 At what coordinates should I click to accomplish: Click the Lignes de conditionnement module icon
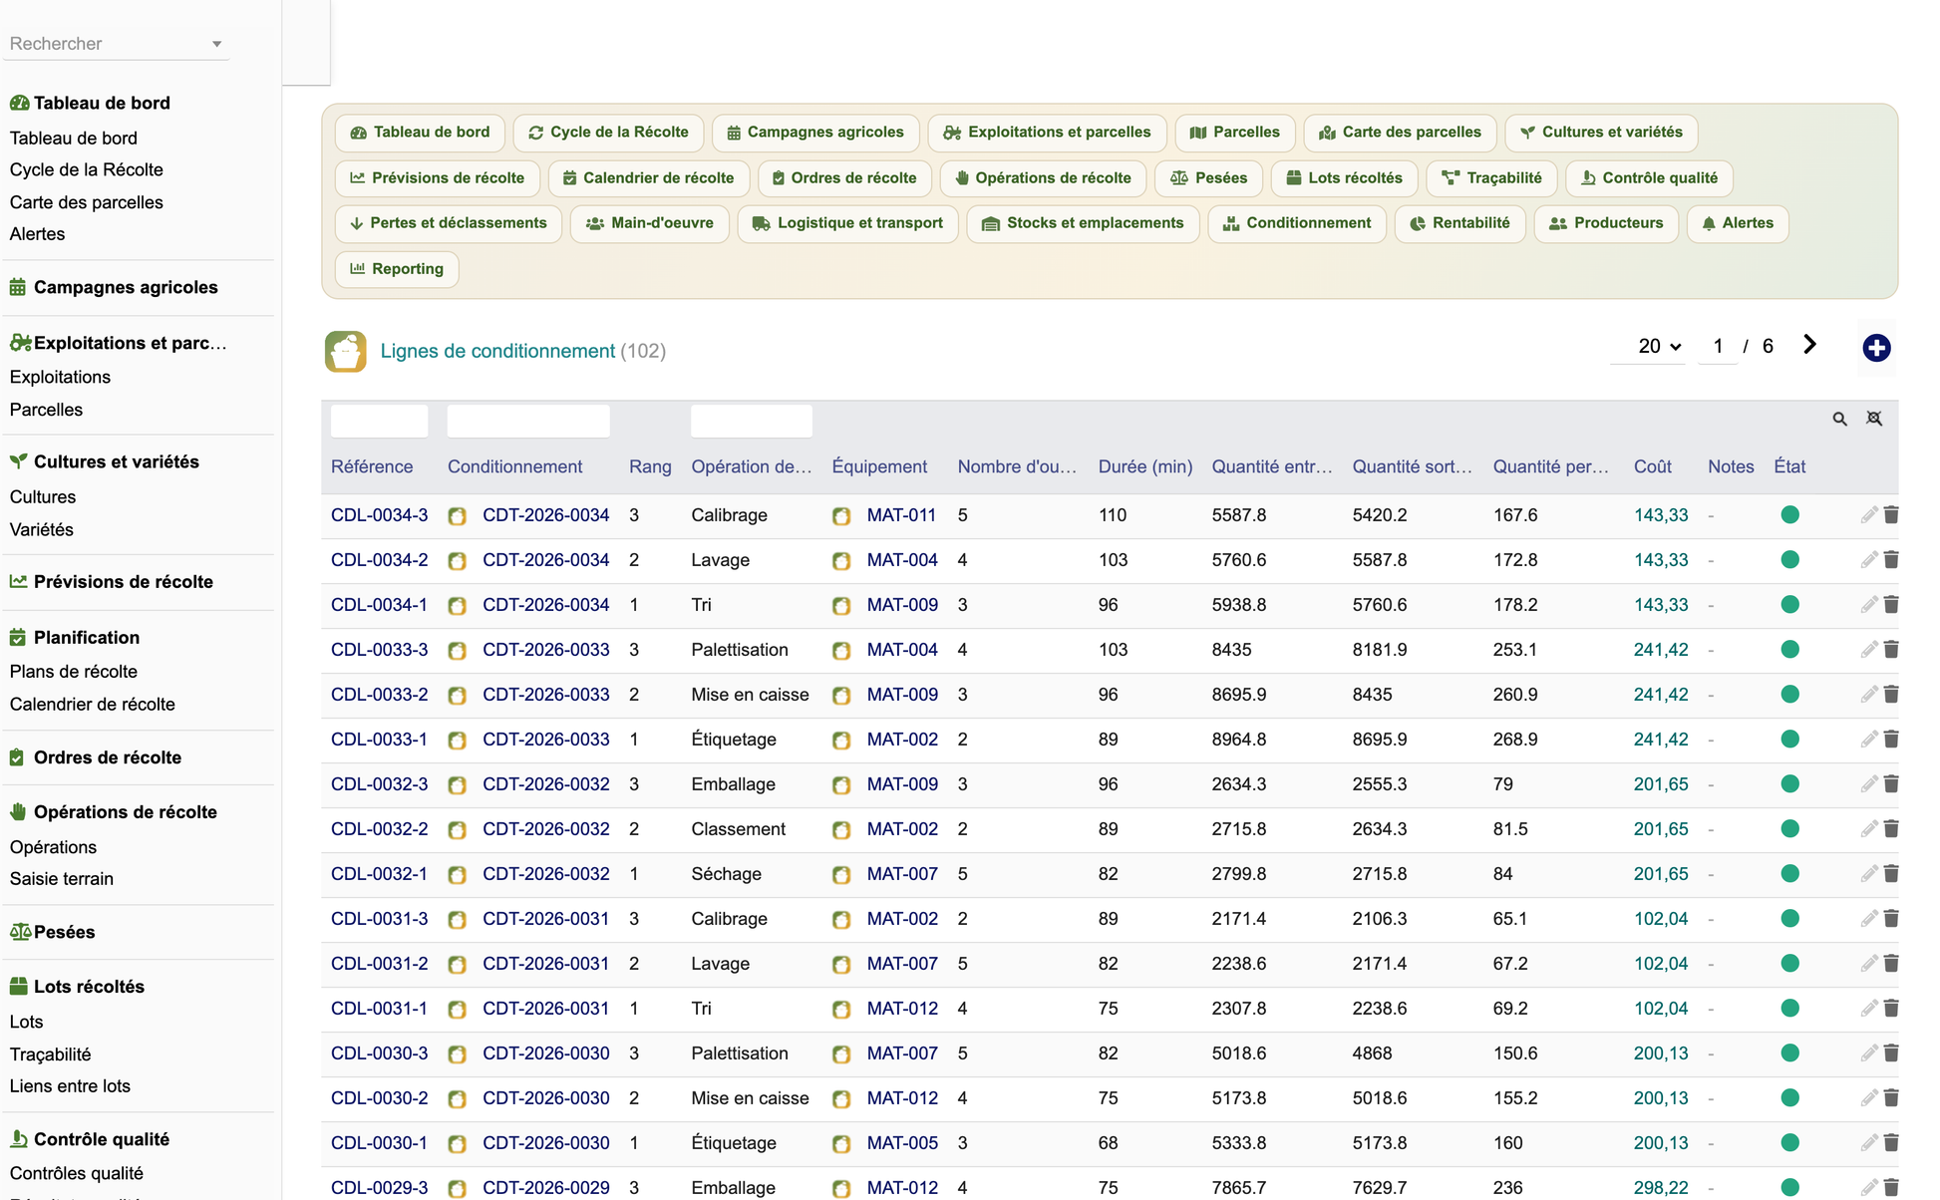[x=345, y=351]
